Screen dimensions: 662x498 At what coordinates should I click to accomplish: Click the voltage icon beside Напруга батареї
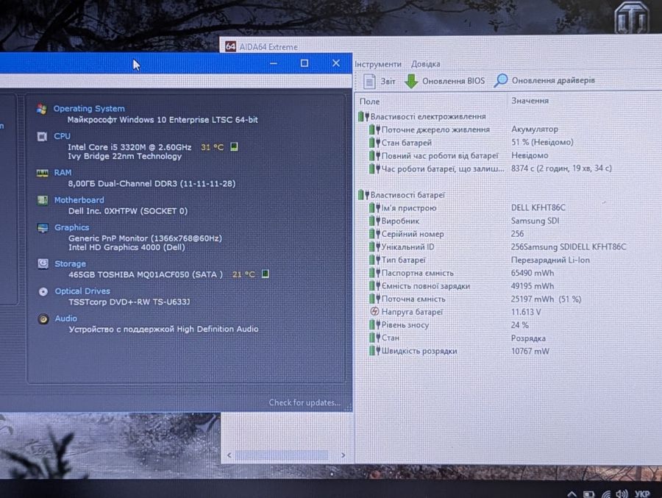[x=374, y=312]
